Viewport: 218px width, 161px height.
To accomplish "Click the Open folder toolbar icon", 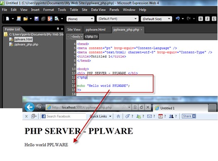I will [26, 19].
